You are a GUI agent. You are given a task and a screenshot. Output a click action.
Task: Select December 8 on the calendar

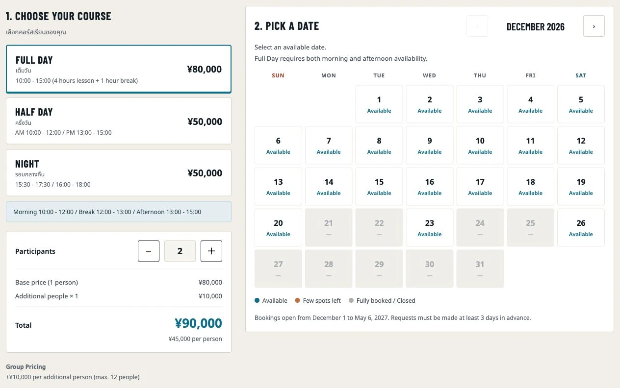[379, 145]
